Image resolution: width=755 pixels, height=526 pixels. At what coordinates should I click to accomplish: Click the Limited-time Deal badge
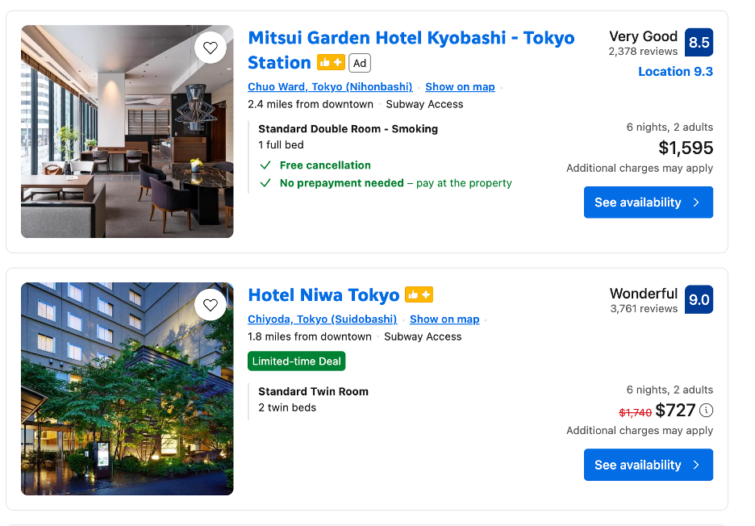(x=296, y=361)
